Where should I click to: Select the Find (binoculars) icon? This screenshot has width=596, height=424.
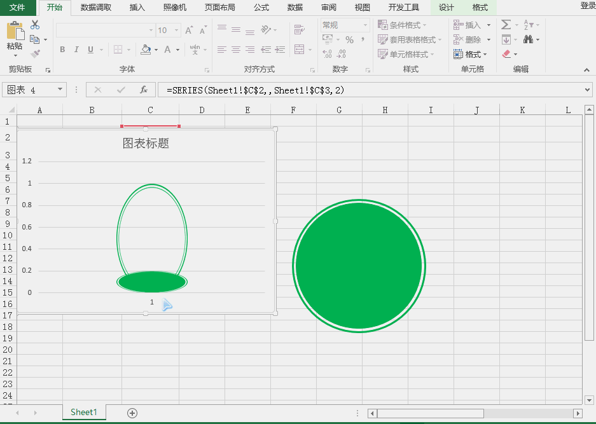point(530,39)
